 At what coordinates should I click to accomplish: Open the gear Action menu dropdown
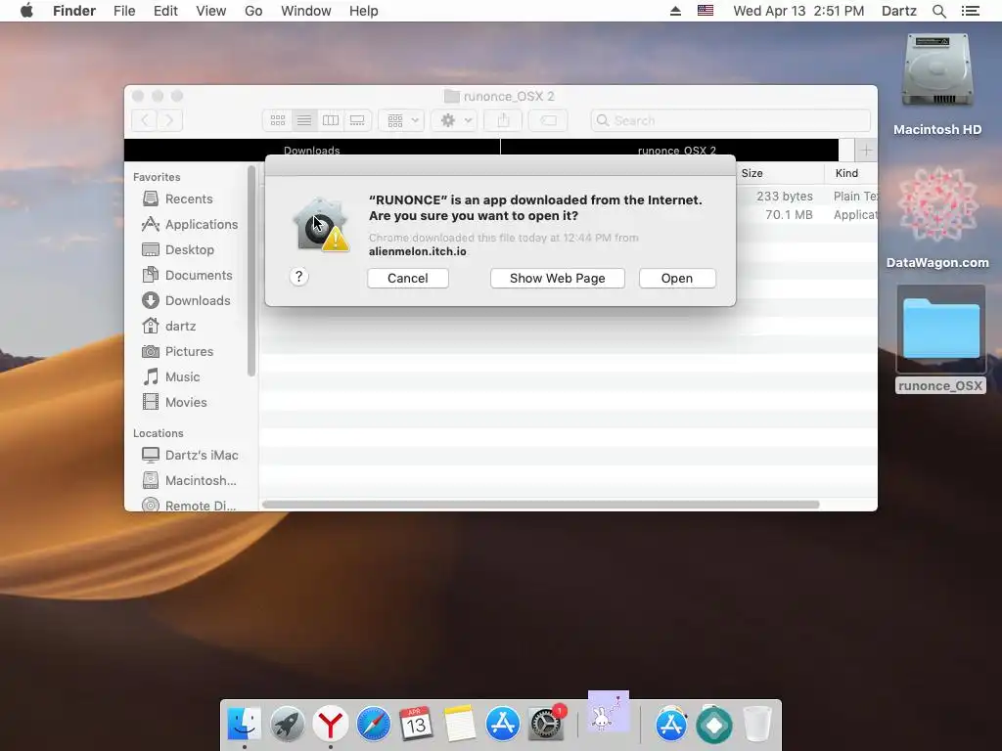point(454,120)
